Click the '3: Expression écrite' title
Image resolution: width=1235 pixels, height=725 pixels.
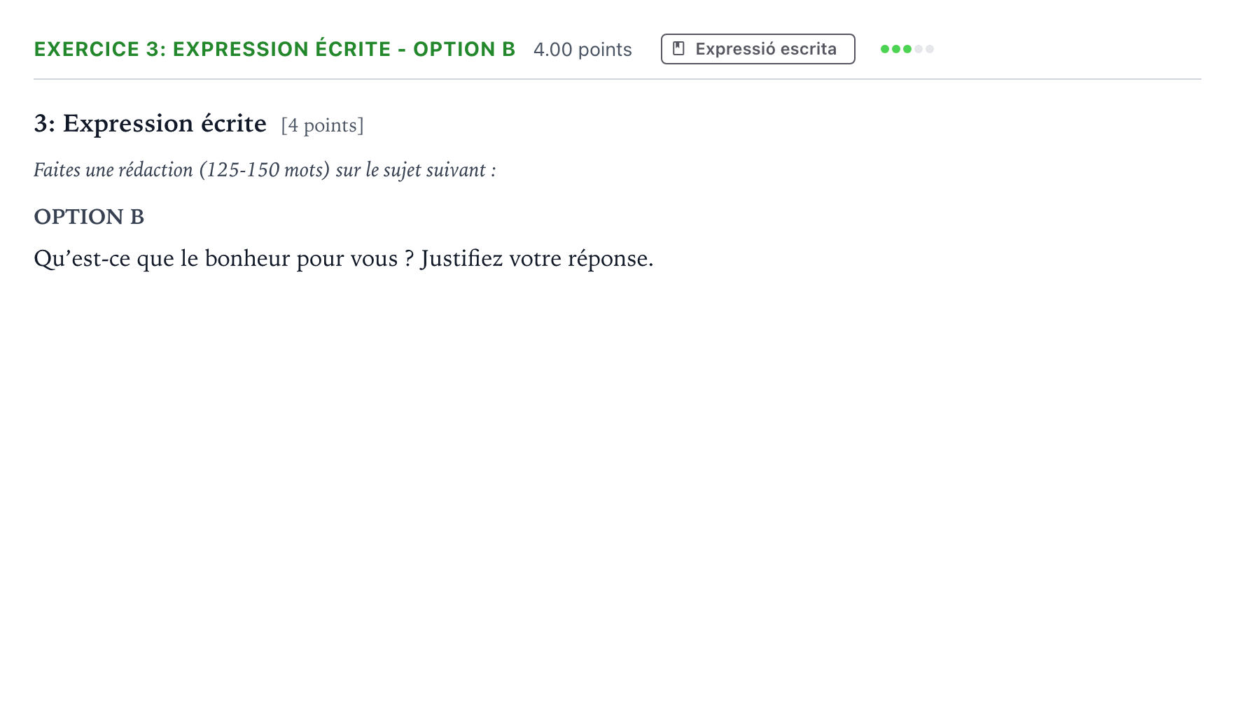pos(150,124)
